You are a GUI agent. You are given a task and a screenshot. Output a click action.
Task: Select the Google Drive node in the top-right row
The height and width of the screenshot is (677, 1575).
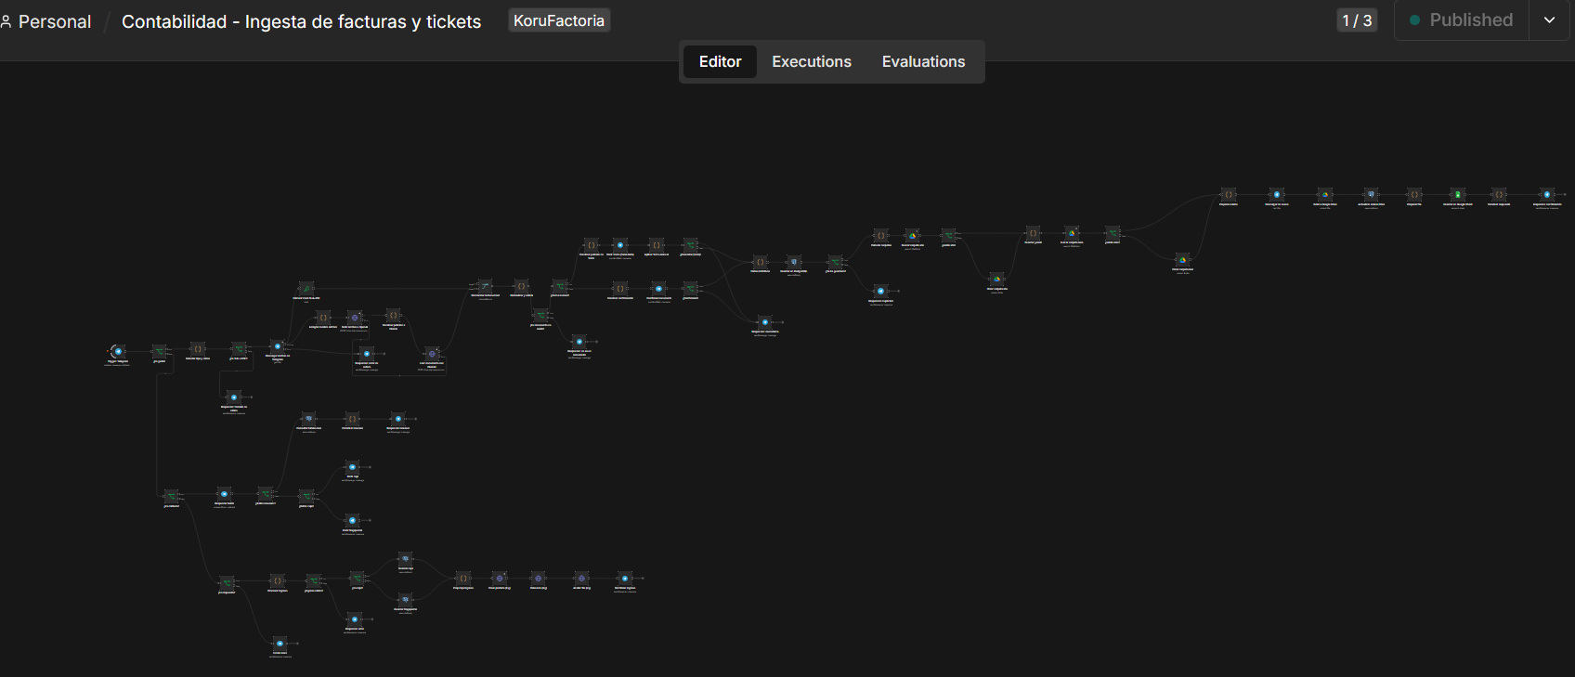tap(1325, 195)
